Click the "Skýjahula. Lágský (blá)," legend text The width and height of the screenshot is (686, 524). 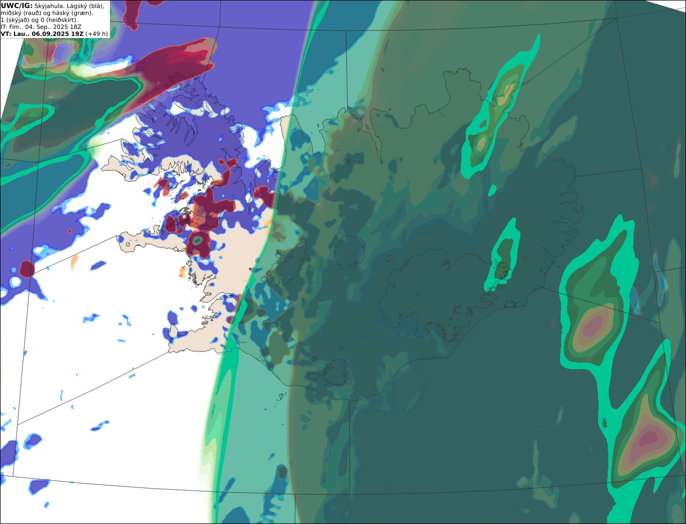69,6
